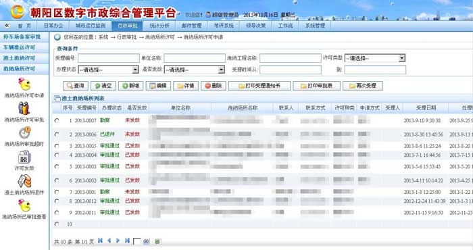Open 停车场备案审批 sidebar section
The width and height of the screenshot is (473, 250).
point(24,36)
